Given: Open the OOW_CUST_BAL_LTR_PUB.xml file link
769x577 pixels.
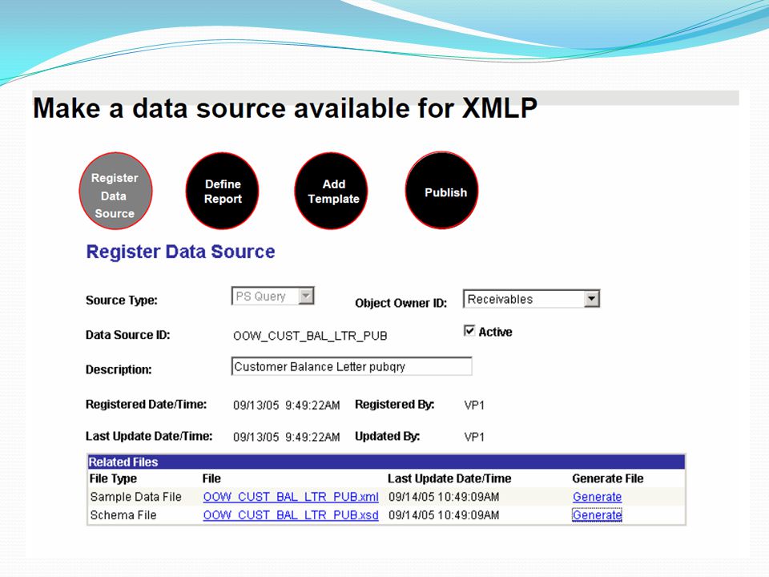Looking at the screenshot, I should (x=291, y=497).
